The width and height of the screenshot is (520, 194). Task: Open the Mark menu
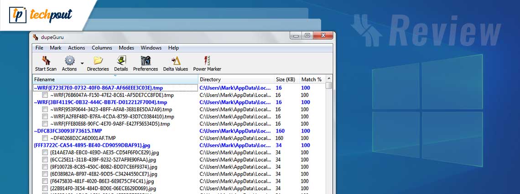click(56, 48)
